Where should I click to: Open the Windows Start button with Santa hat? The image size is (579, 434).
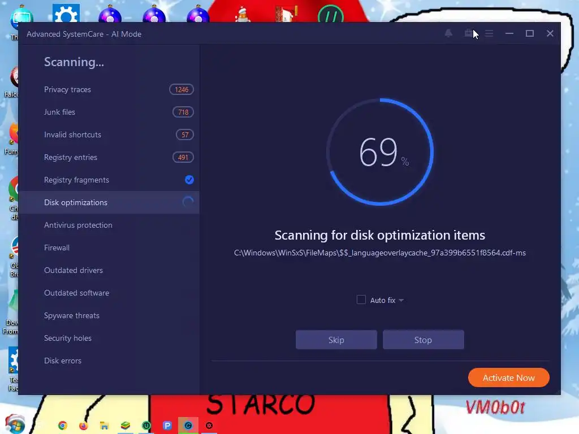[15, 424]
